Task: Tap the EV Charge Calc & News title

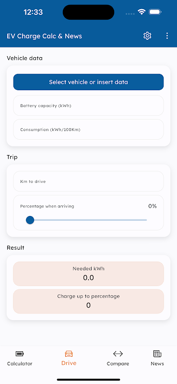Action: coord(44,36)
